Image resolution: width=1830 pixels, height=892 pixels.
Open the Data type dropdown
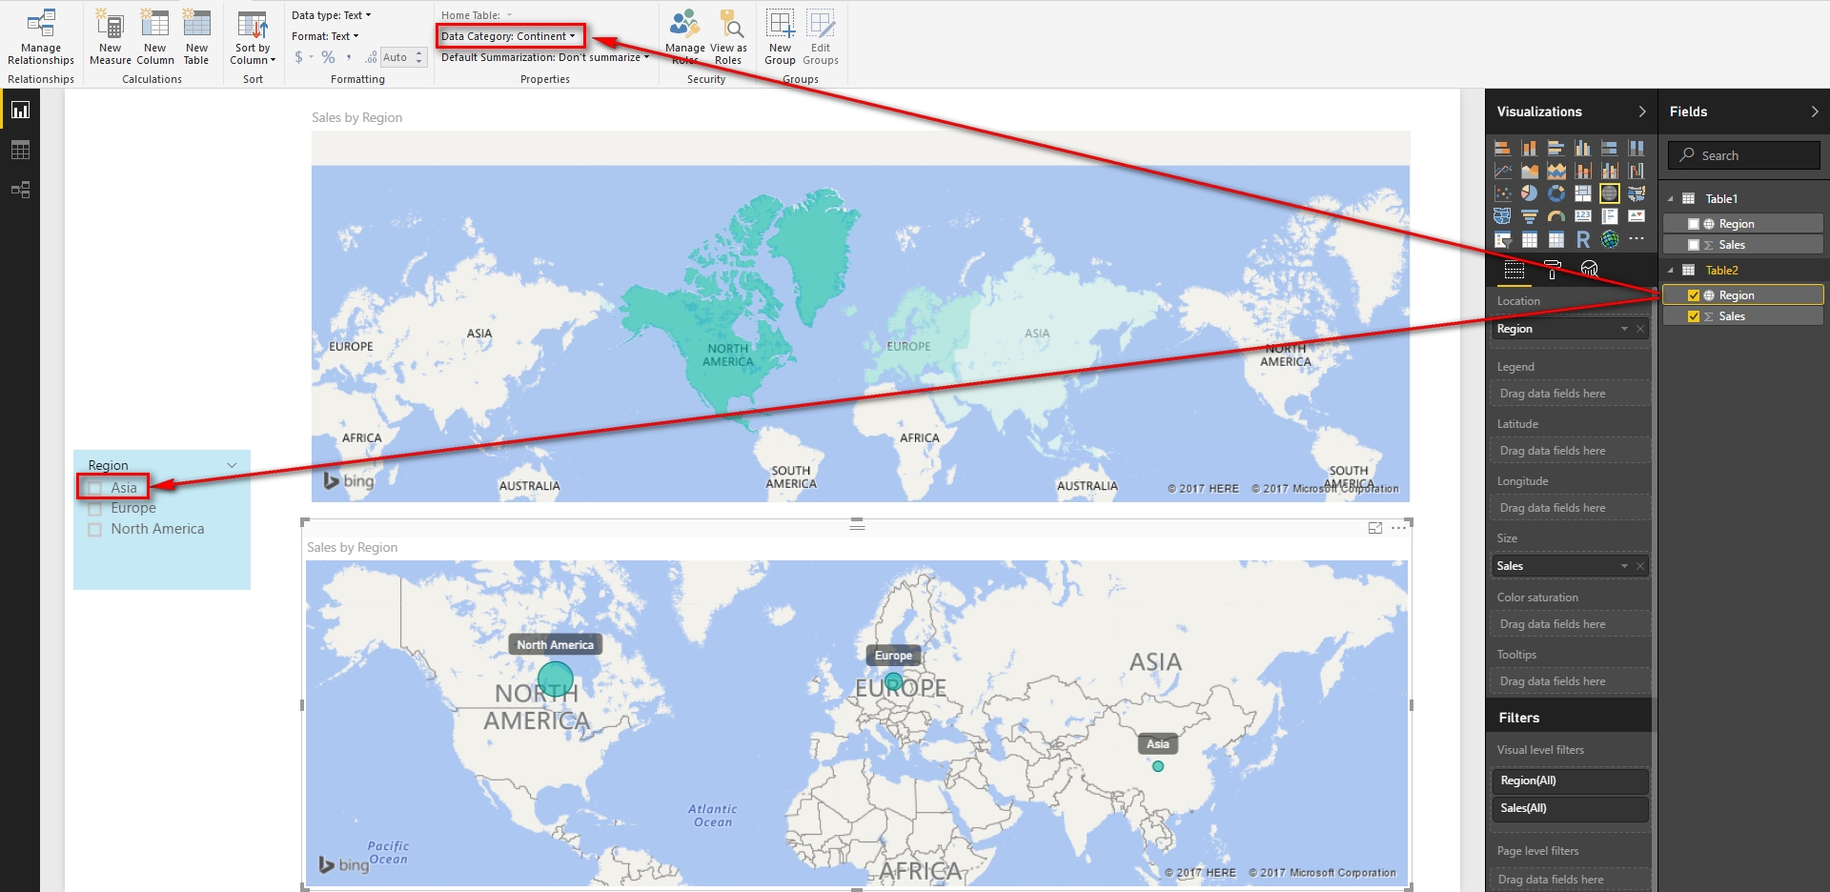click(x=331, y=15)
